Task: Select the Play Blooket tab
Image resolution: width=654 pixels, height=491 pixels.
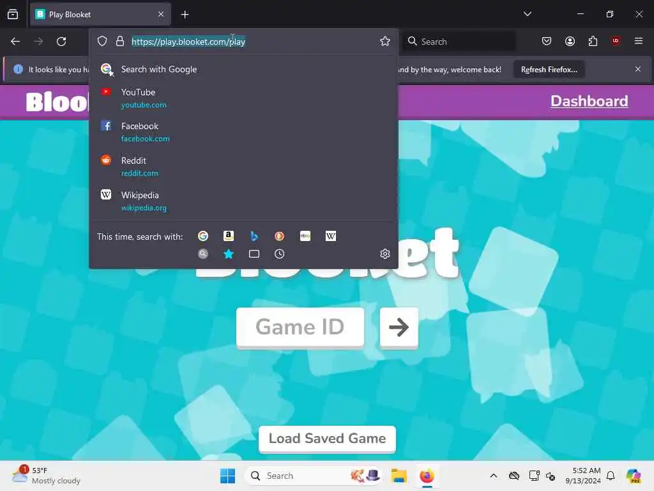Action: [x=100, y=14]
